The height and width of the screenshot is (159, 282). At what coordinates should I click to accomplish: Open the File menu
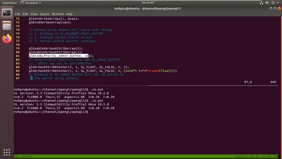click(18, 14)
